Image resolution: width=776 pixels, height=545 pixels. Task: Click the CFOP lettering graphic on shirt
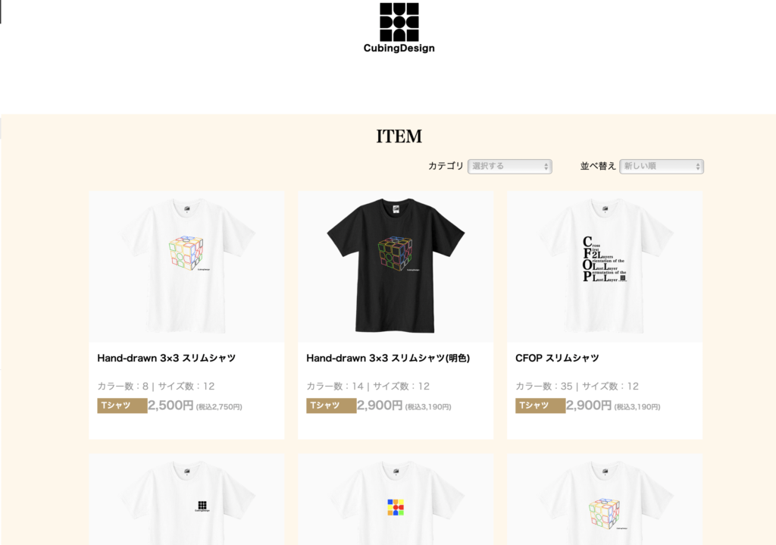[x=604, y=259]
